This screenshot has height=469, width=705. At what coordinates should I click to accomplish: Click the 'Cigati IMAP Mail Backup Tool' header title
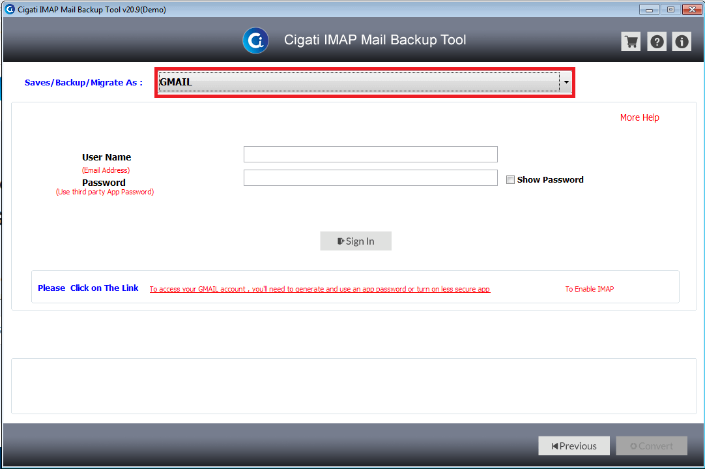[x=375, y=40]
